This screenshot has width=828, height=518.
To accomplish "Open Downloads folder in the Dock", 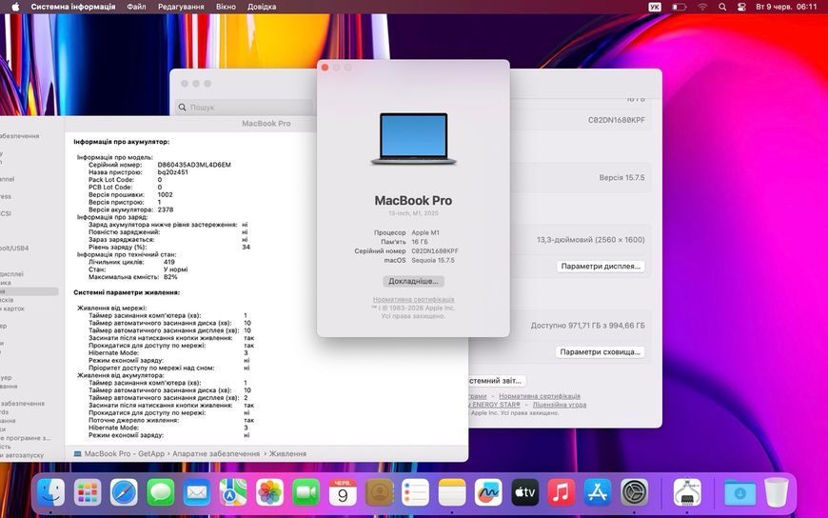I will coord(739,492).
